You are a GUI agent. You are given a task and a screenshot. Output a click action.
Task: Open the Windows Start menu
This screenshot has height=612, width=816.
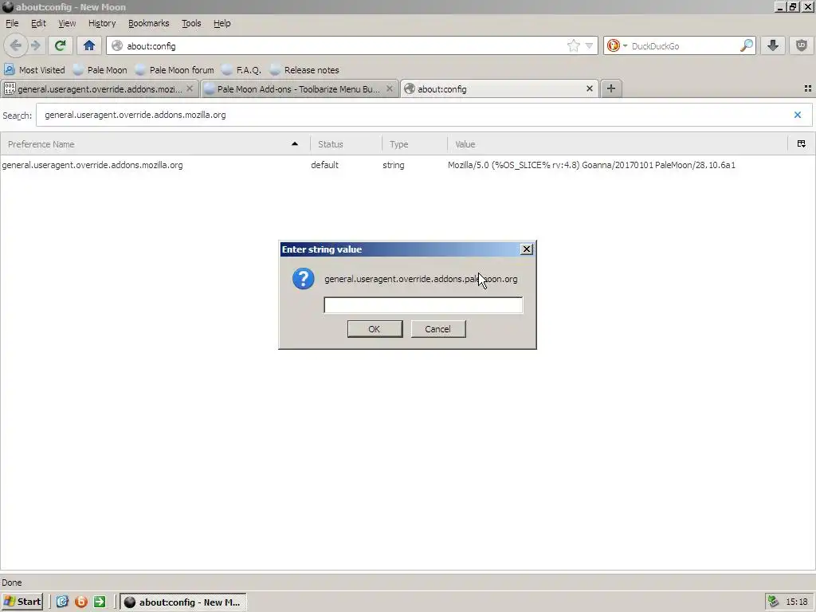[22, 602]
